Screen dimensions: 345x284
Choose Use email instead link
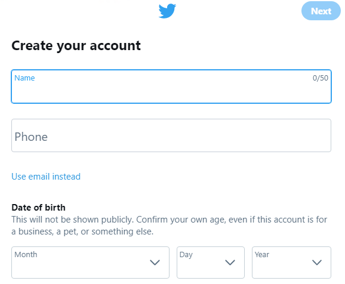tap(46, 177)
